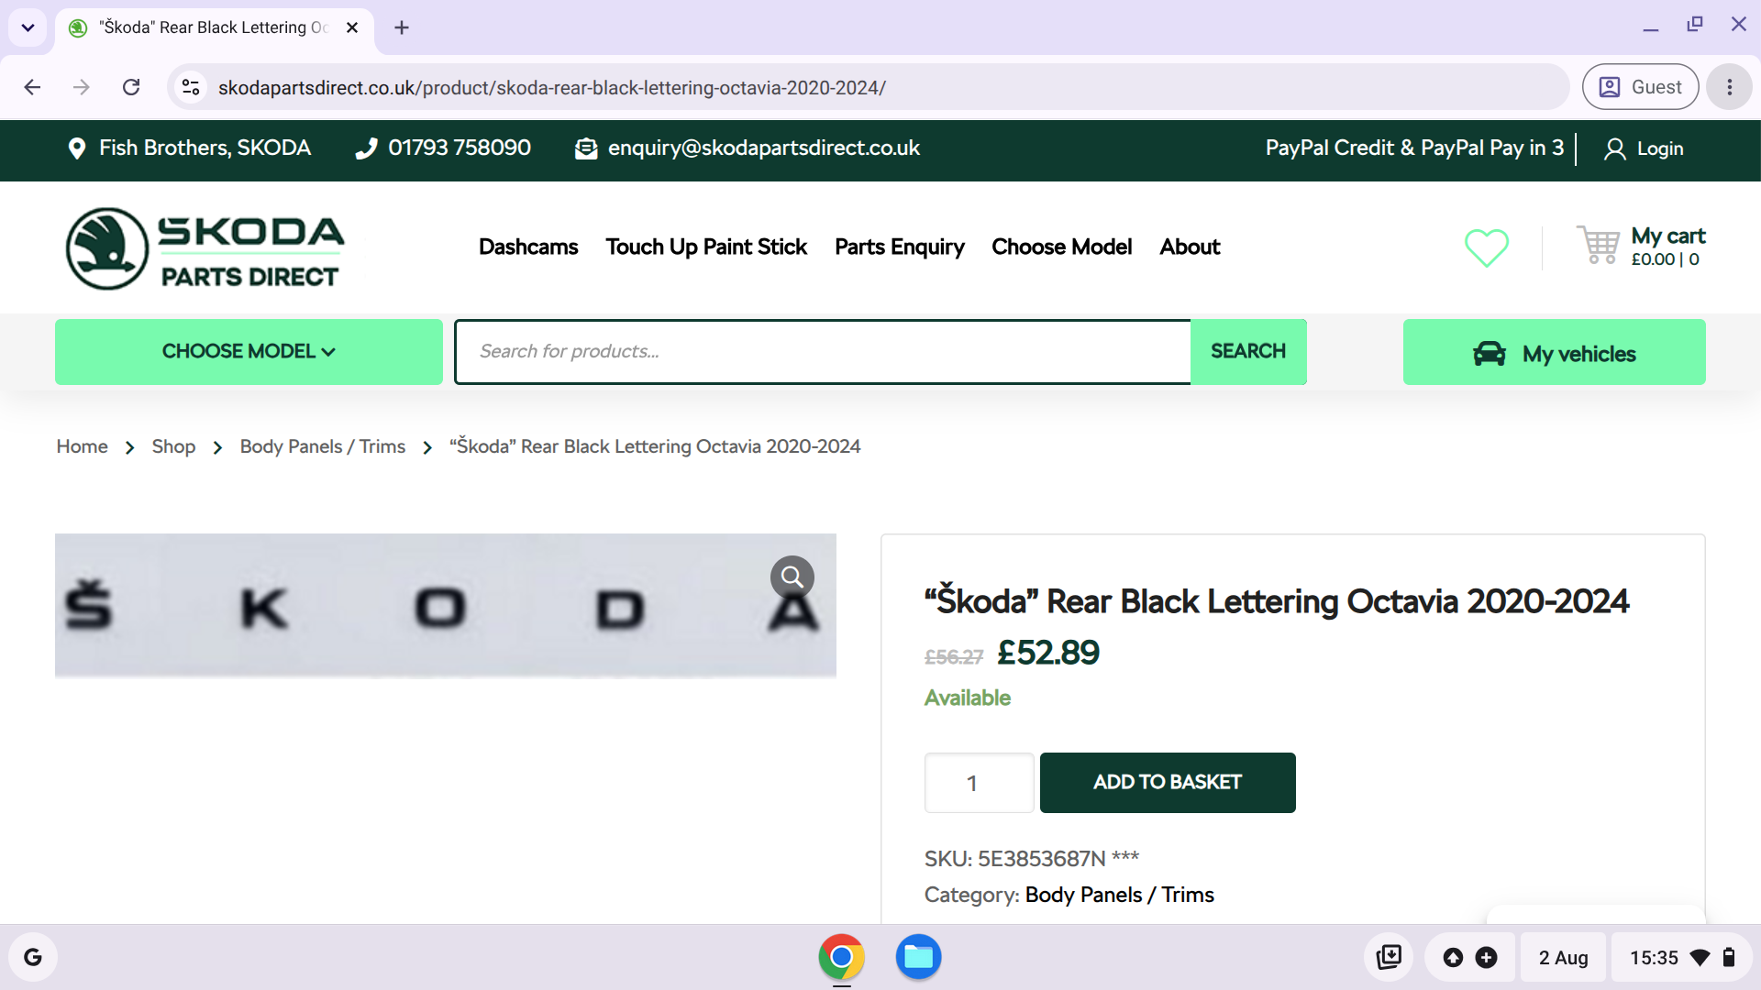Click the Fish Brothers, SKODA location link
This screenshot has height=990, width=1761.
(205, 148)
